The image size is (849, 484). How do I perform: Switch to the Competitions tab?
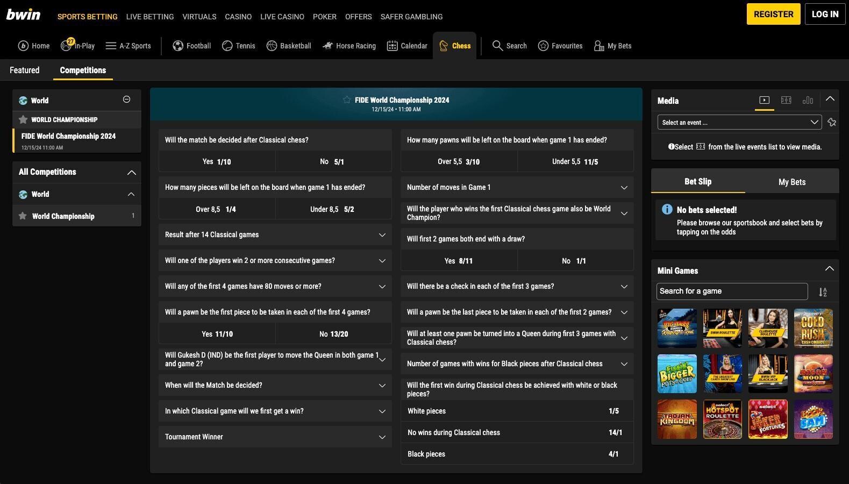click(83, 70)
